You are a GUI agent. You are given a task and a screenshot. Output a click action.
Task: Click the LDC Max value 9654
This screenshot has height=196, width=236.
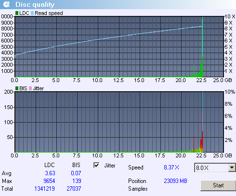point(49,181)
